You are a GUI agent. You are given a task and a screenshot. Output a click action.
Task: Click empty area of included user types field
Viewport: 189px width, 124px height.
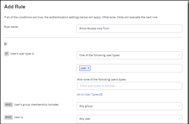click(136, 68)
